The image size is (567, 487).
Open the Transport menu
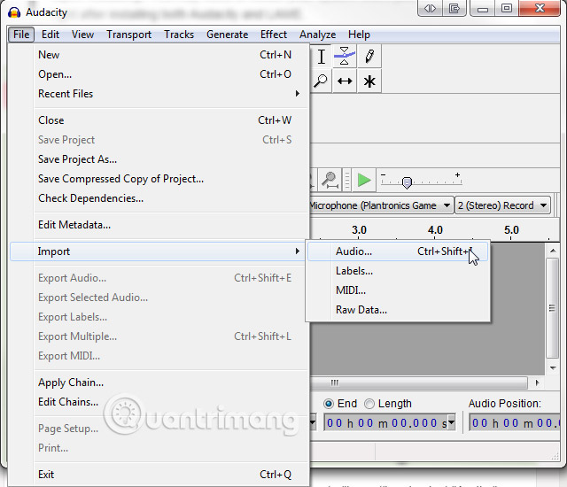coord(128,35)
